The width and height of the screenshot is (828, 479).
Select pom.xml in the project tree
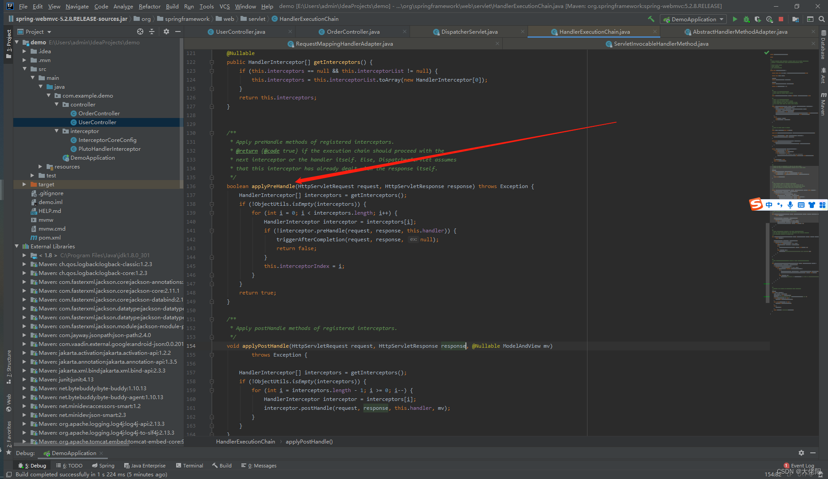49,237
